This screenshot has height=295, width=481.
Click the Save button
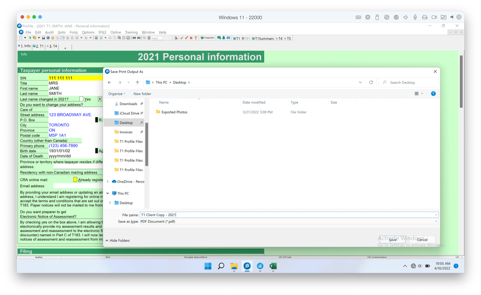click(392, 240)
